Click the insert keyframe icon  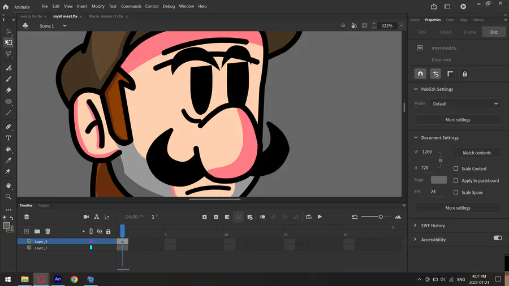(205, 216)
